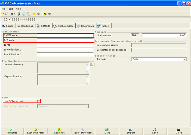Open the Transaction grouping dropdown
This screenshot has height=135, width=191.
coord(87,106)
